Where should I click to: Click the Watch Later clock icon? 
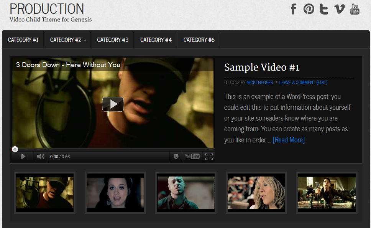click(176, 156)
